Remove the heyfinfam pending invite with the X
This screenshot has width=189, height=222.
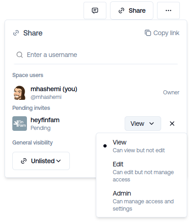172,124
